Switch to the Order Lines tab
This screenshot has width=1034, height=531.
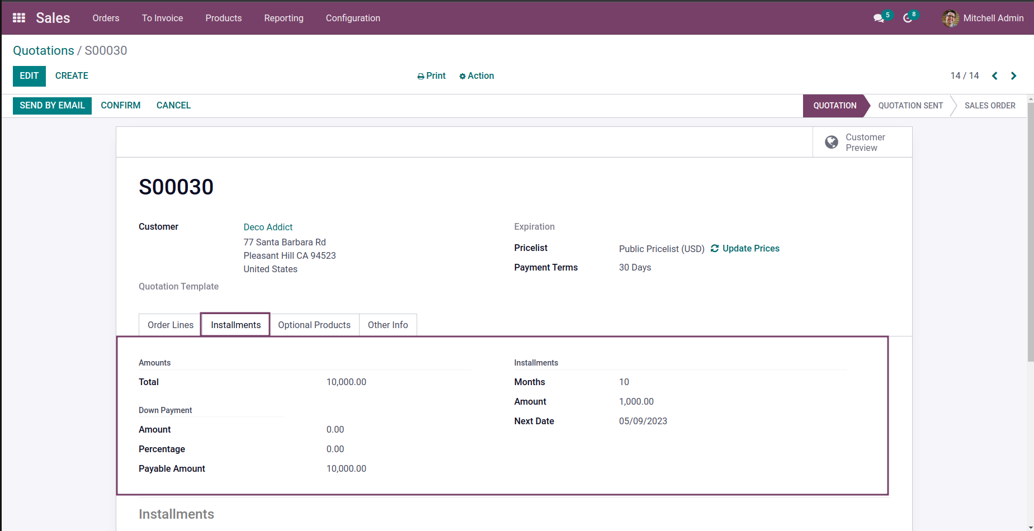pyautogui.click(x=170, y=325)
